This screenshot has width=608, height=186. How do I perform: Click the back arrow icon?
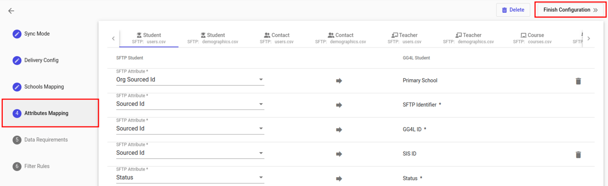tap(11, 11)
